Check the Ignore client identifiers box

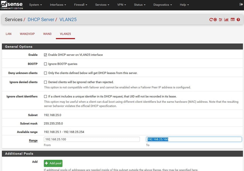pyautogui.click(x=45, y=96)
